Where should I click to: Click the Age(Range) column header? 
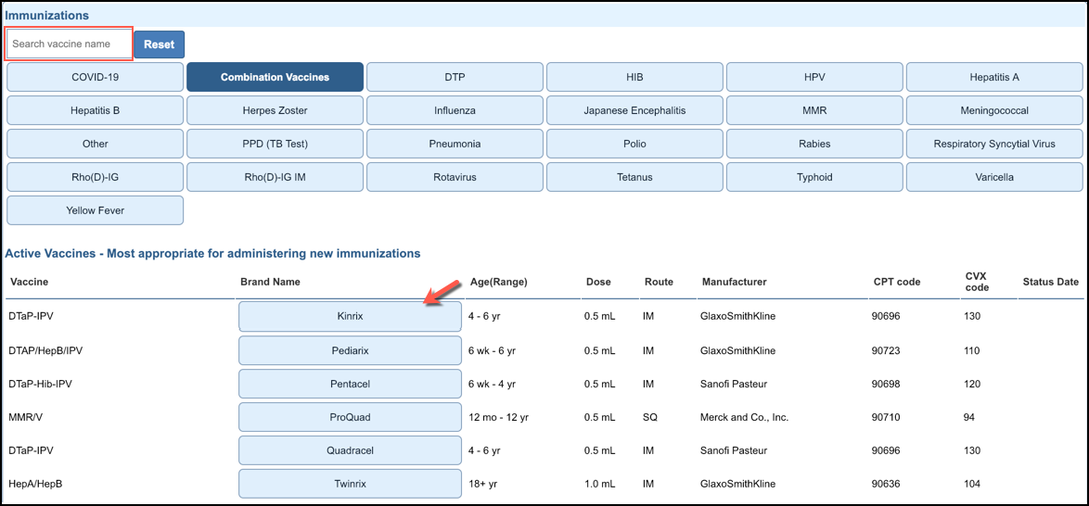tap(499, 282)
